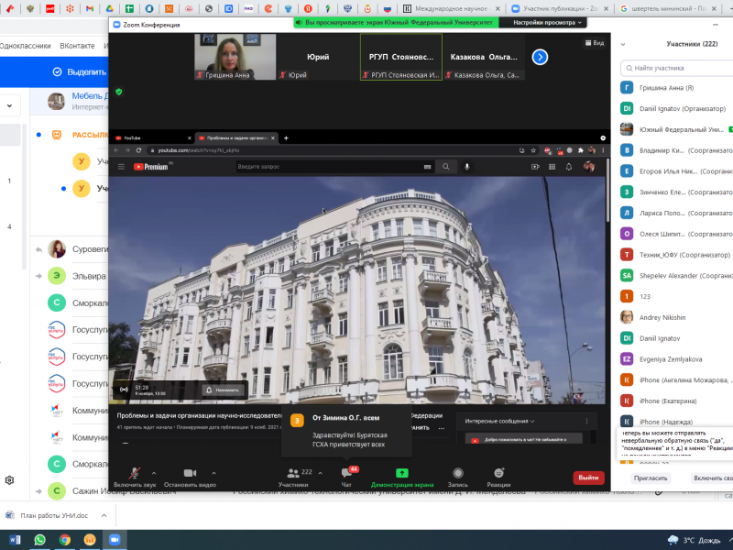The height and width of the screenshot is (550, 733).
Task: Open the Чат icon with 44 badge
Action: coord(346,473)
